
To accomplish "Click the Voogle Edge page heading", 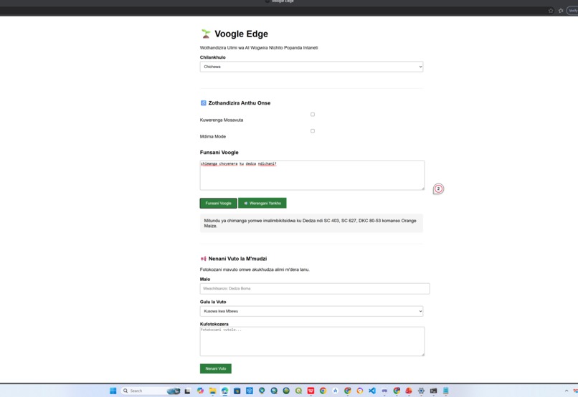I will [x=241, y=34].
